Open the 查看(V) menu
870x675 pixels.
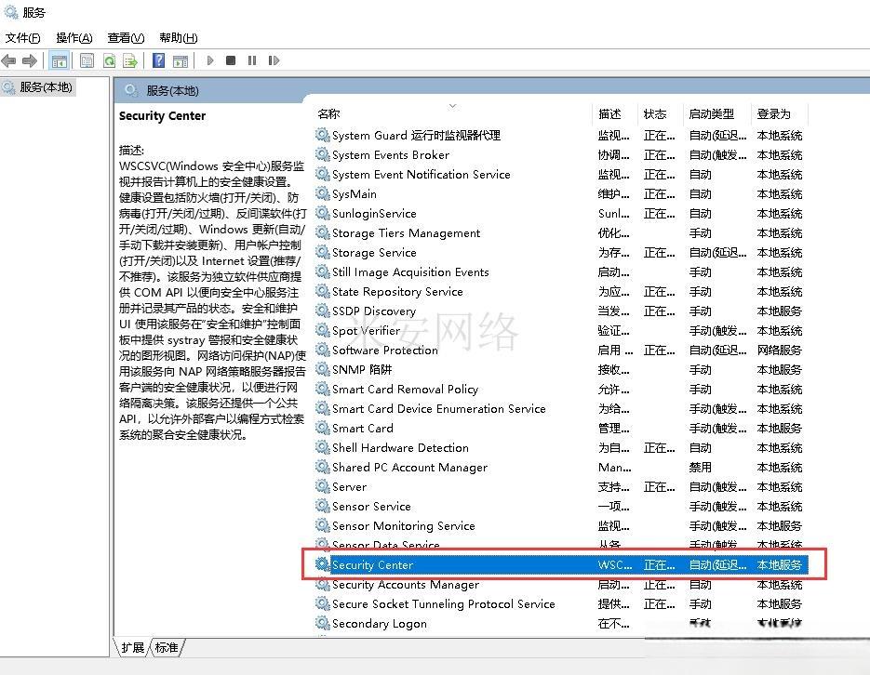tap(126, 38)
